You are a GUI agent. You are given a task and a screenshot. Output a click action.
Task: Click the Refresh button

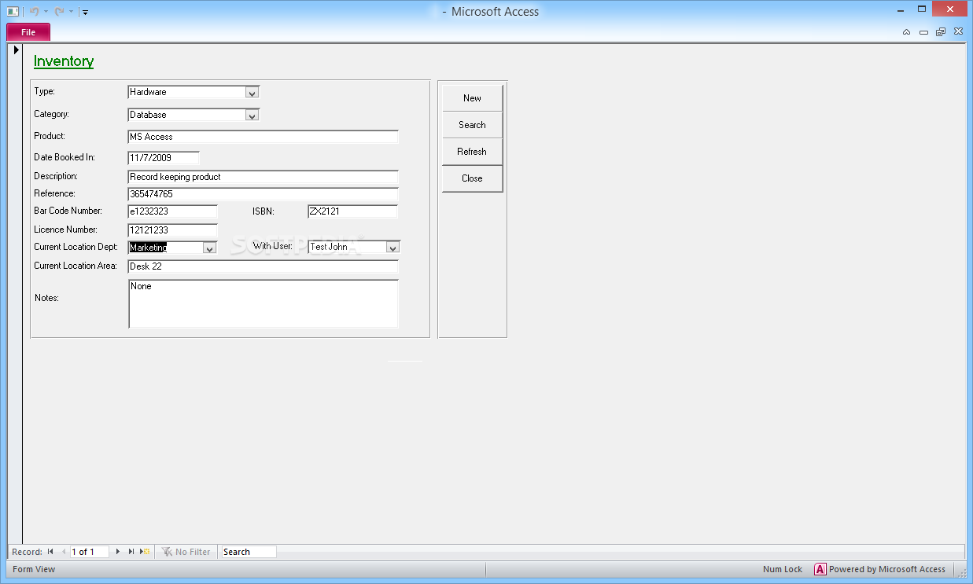[x=472, y=152]
